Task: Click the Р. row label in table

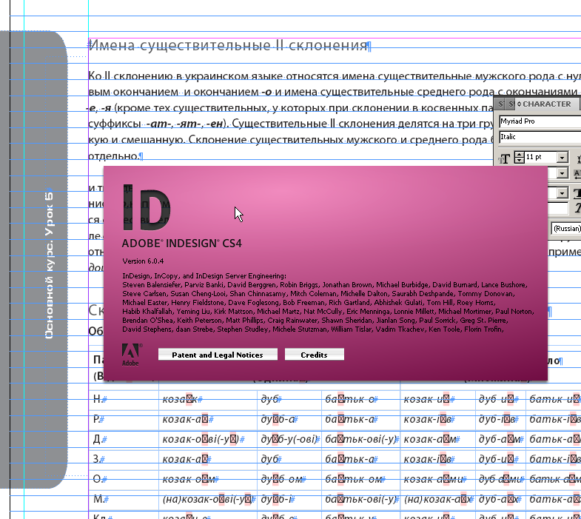Action: pos(96,419)
